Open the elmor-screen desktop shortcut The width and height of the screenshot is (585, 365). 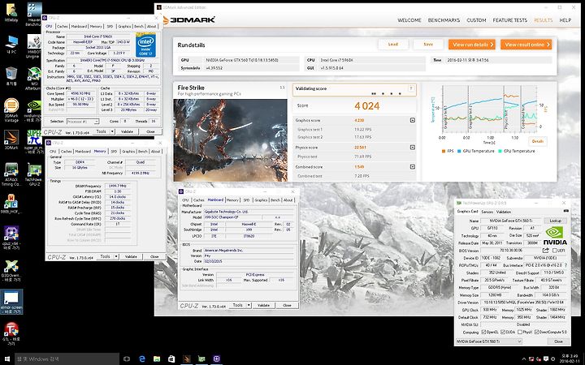11,302
